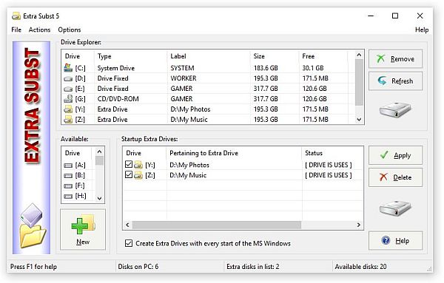Click Drive Explorer scroll down arrow
444x283 pixels.
pyautogui.click(x=359, y=120)
